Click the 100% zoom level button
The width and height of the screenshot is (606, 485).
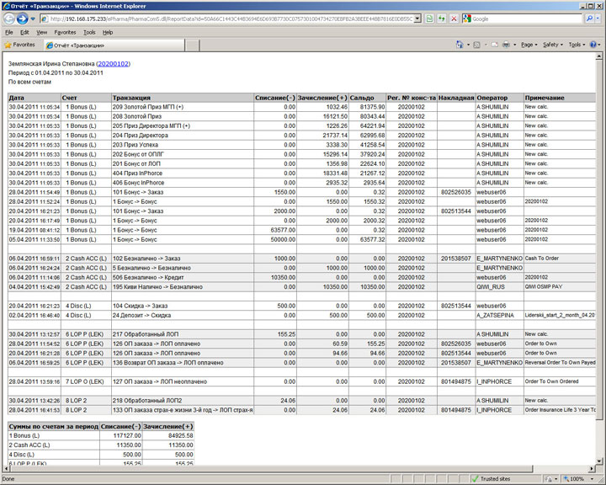click(x=573, y=479)
